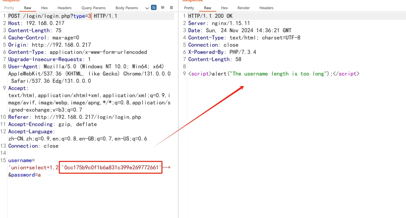Click the response Connection: close header
The width and height of the screenshot is (406, 218).
[213, 45]
